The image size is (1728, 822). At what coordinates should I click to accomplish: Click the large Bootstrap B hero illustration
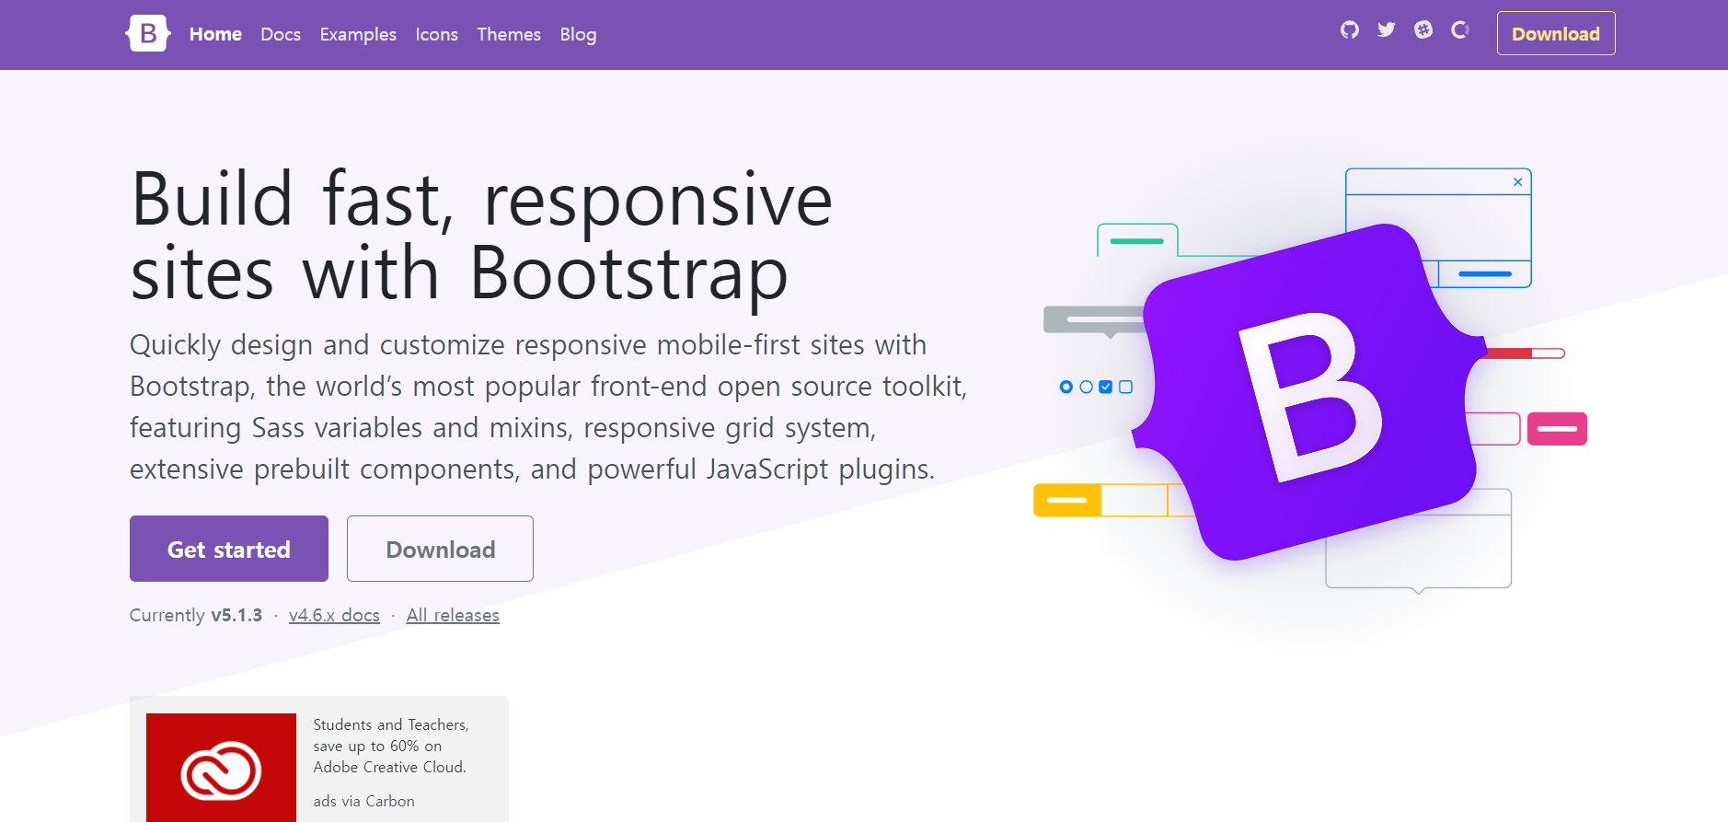[1310, 392]
